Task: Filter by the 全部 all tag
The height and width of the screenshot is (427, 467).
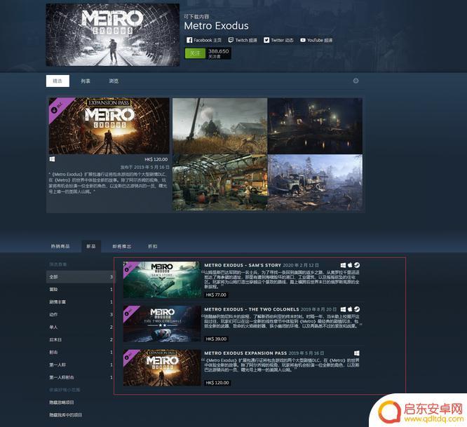Action: click(x=81, y=277)
